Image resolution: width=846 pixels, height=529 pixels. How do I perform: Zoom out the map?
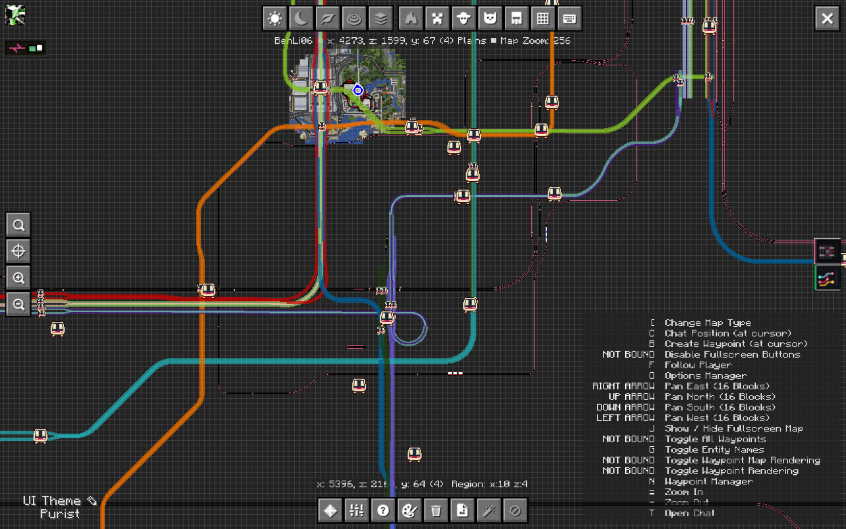point(19,304)
